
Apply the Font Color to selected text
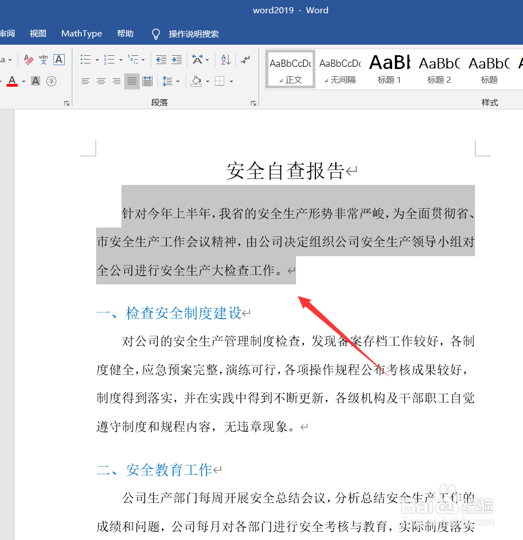pos(11,81)
